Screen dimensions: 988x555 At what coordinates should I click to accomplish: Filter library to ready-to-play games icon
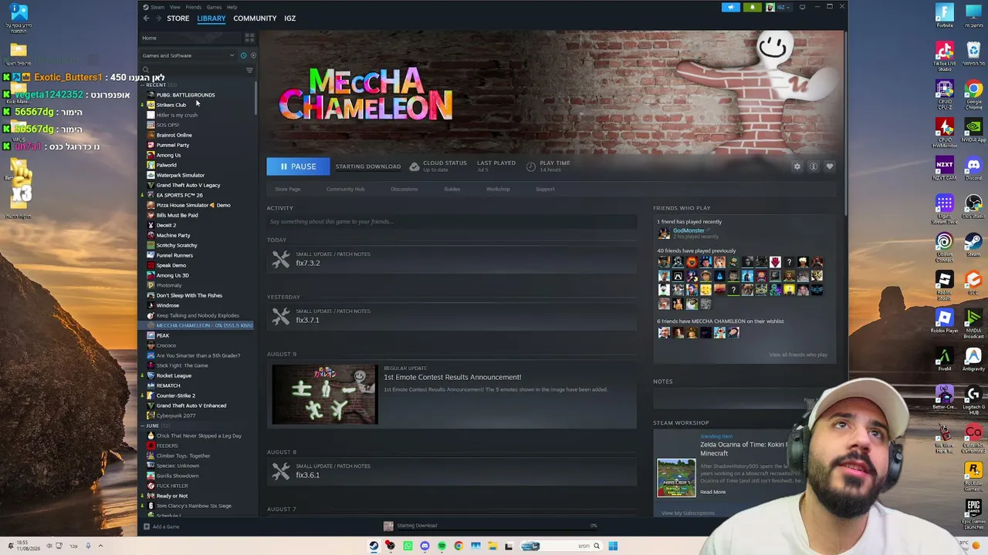[x=252, y=55]
